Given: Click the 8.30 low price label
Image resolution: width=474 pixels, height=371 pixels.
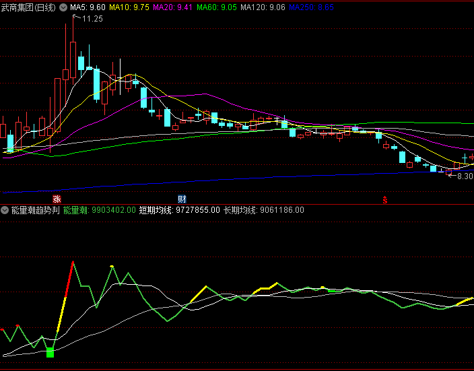Looking at the screenshot, I should tap(465, 176).
